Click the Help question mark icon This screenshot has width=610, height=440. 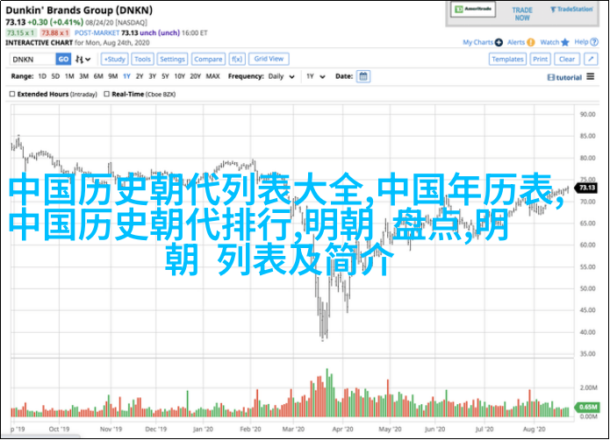(x=594, y=42)
